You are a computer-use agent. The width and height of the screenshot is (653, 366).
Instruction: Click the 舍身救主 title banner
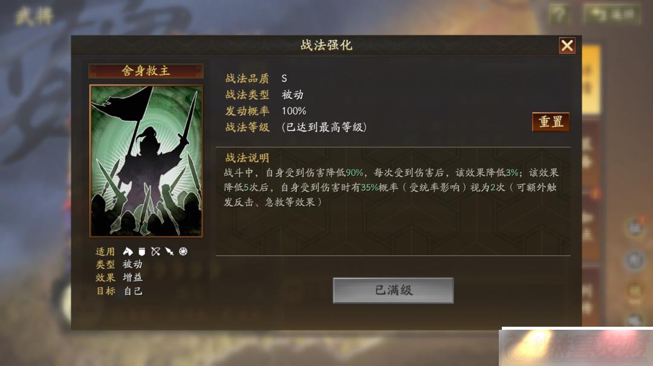click(x=146, y=71)
